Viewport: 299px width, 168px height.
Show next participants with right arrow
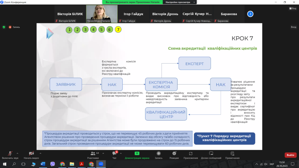[250, 14]
